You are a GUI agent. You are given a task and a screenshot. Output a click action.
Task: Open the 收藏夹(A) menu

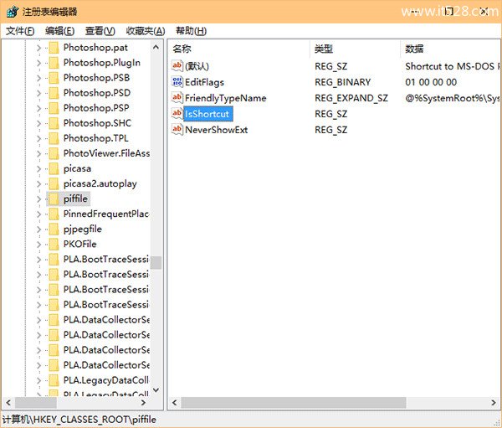146,31
